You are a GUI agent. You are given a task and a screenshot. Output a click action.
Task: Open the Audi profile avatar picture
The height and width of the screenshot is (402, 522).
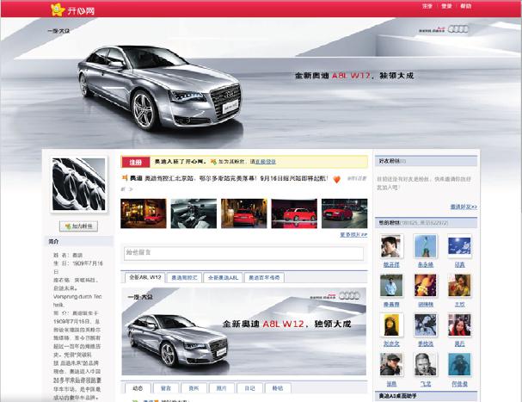79,184
